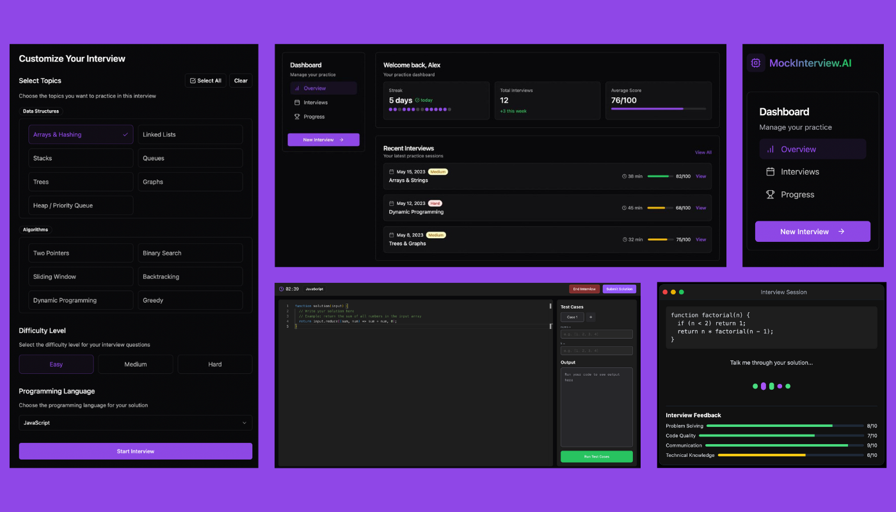Click the timer clock icon beside 02:39

tap(282, 289)
